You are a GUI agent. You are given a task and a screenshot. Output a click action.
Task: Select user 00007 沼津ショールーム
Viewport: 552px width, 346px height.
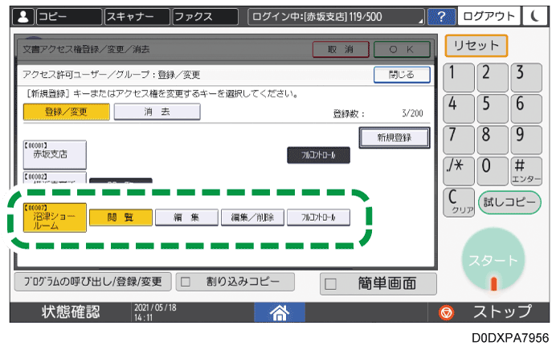(x=55, y=218)
